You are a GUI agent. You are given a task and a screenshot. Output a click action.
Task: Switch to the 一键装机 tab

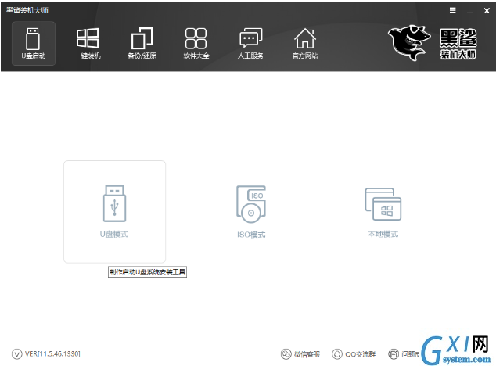coord(88,43)
